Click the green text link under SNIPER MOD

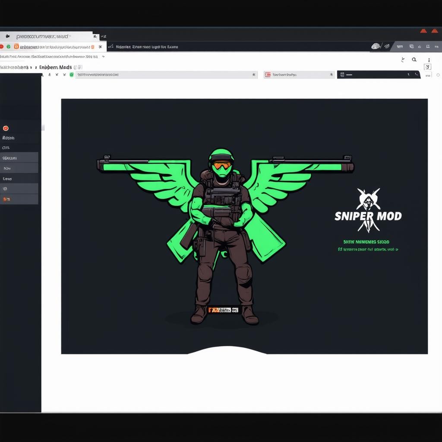click(368, 249)
